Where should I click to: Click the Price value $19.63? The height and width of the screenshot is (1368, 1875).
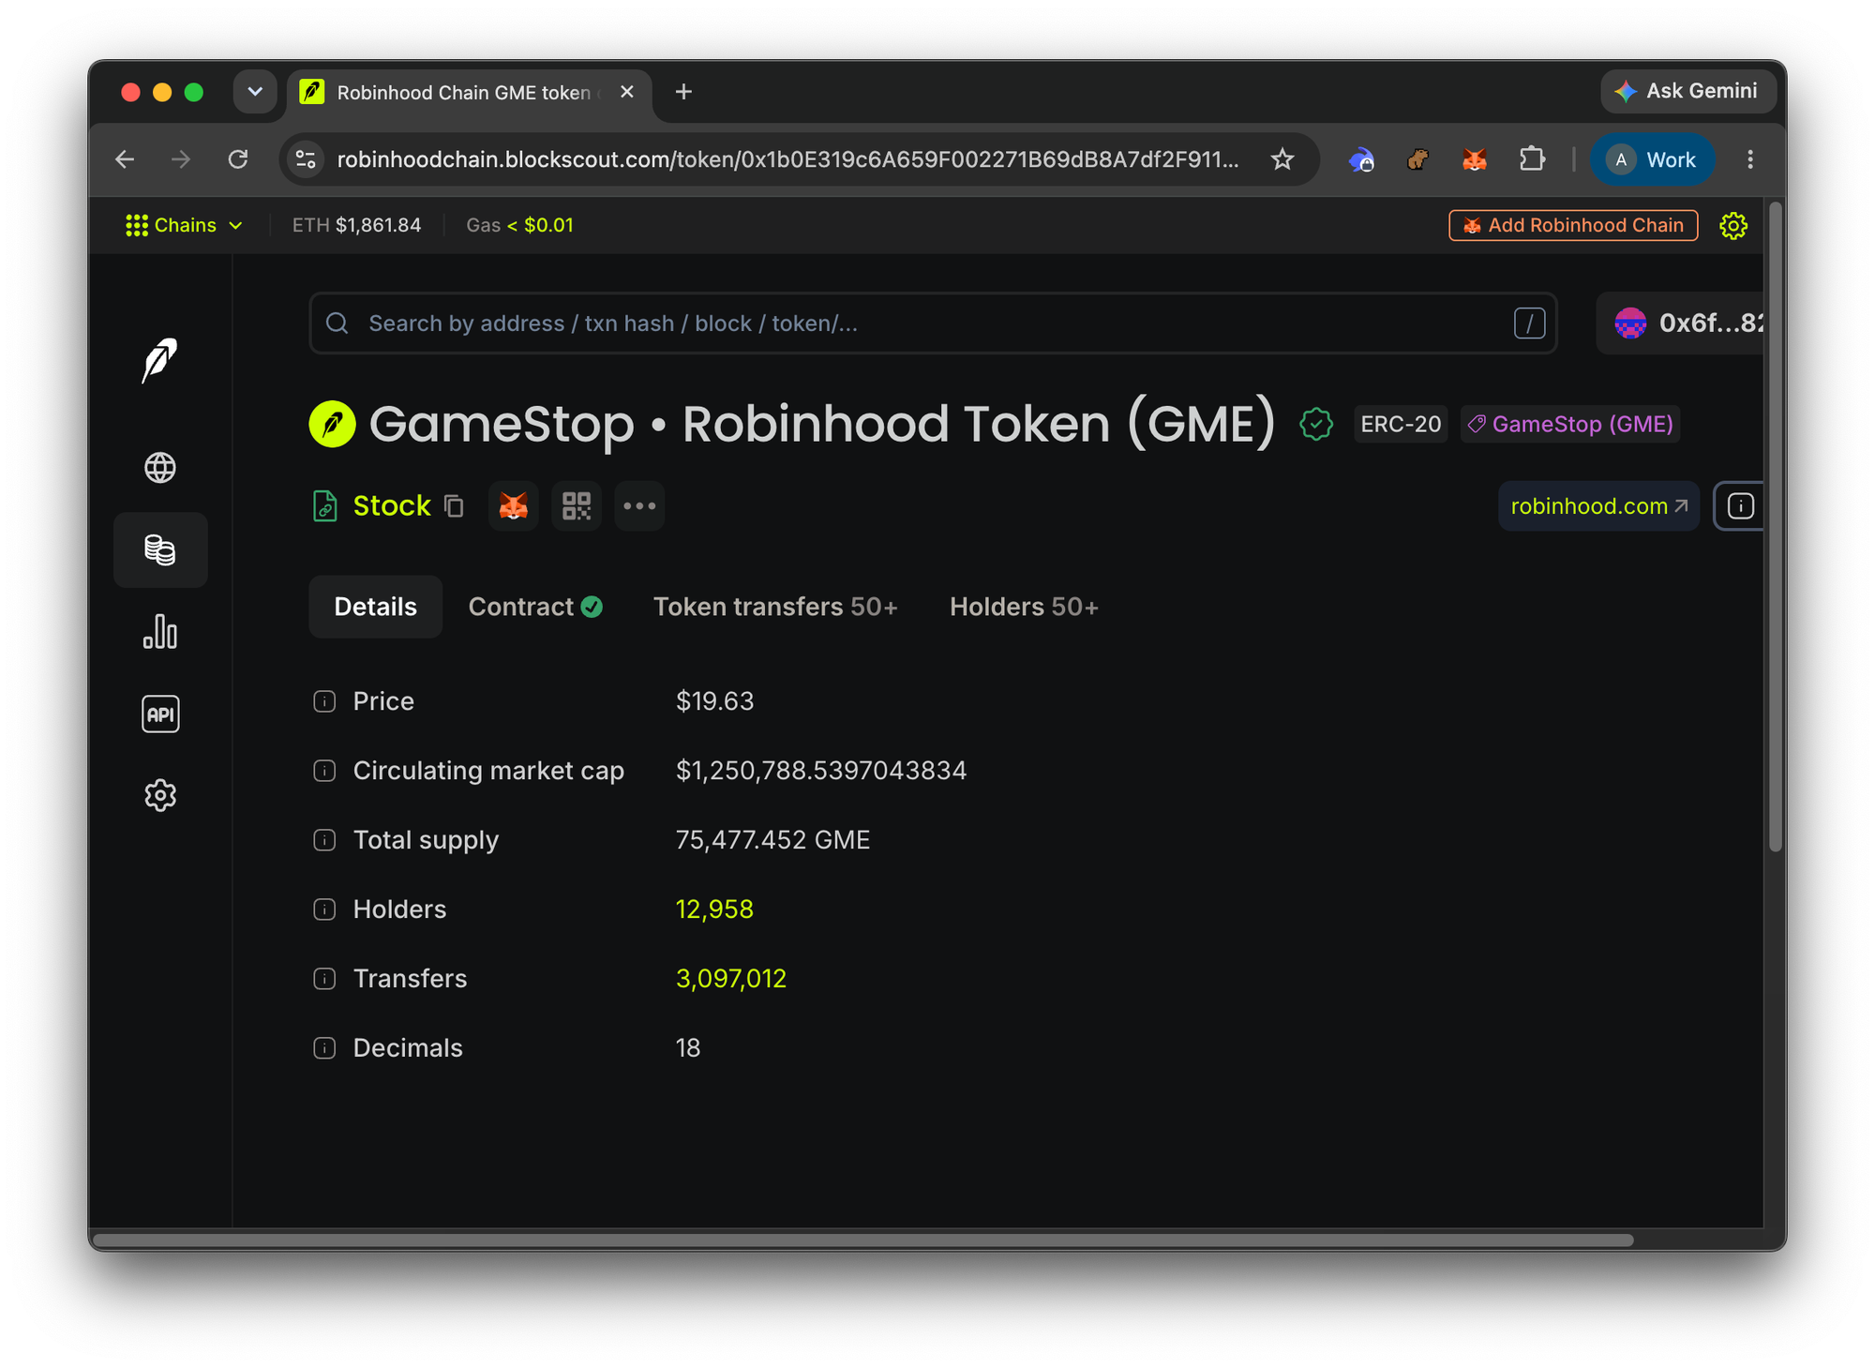714,701
